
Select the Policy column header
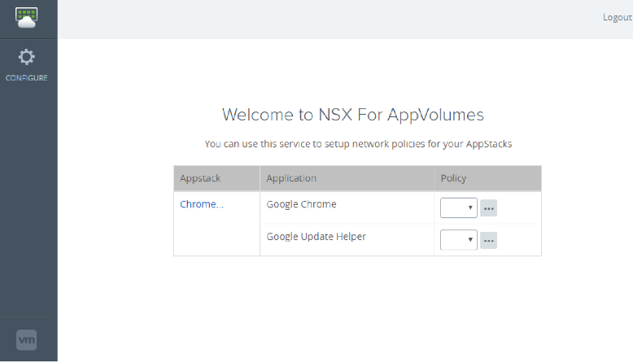[487, 178]
